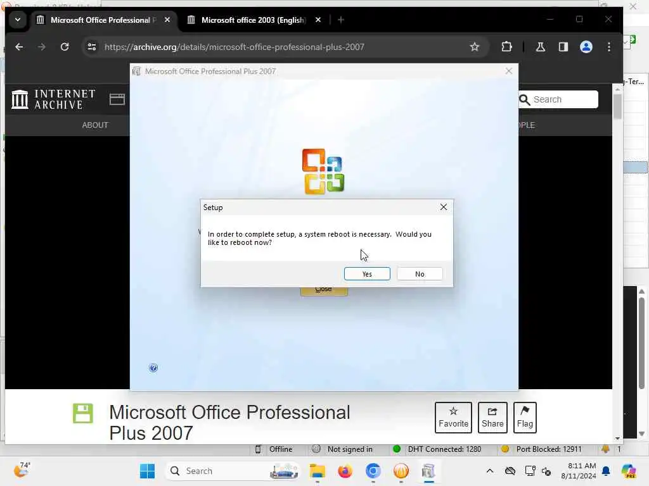Launch Firefox from the taskbar
Image resolution: width=649 pixels, height=486 pixels.
[x=345, y=471]
